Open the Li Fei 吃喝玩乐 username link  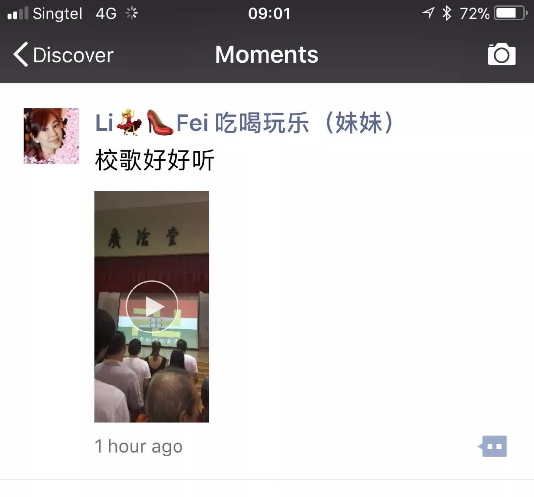point(244,123)
